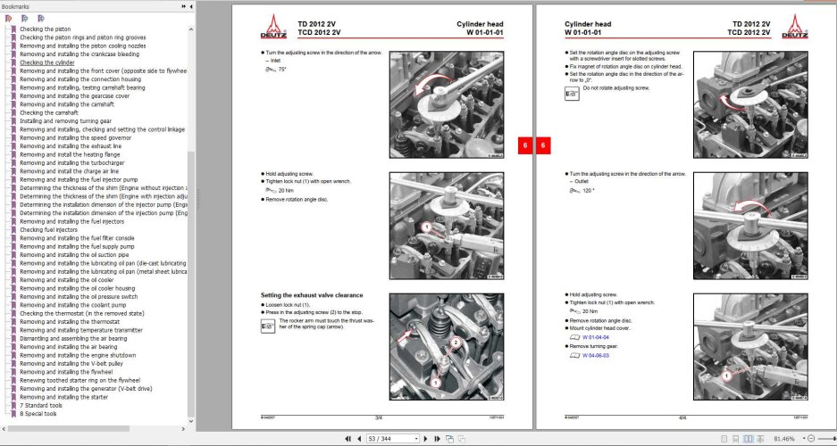Open bookmark Removing and installing the oil suction pipe
This screenshot has height=446, width=837.
tap(74, 255)
